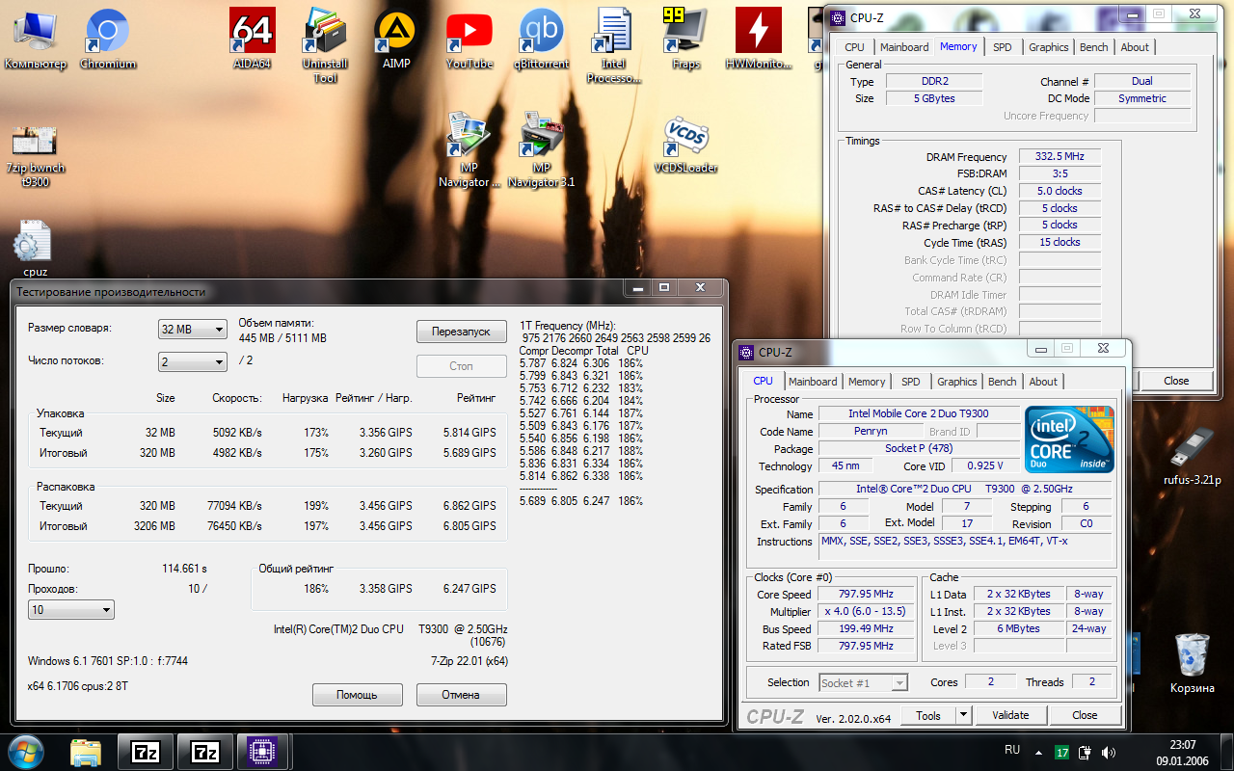Open Bench tab in front CPU-Z window

point(1002,382)
